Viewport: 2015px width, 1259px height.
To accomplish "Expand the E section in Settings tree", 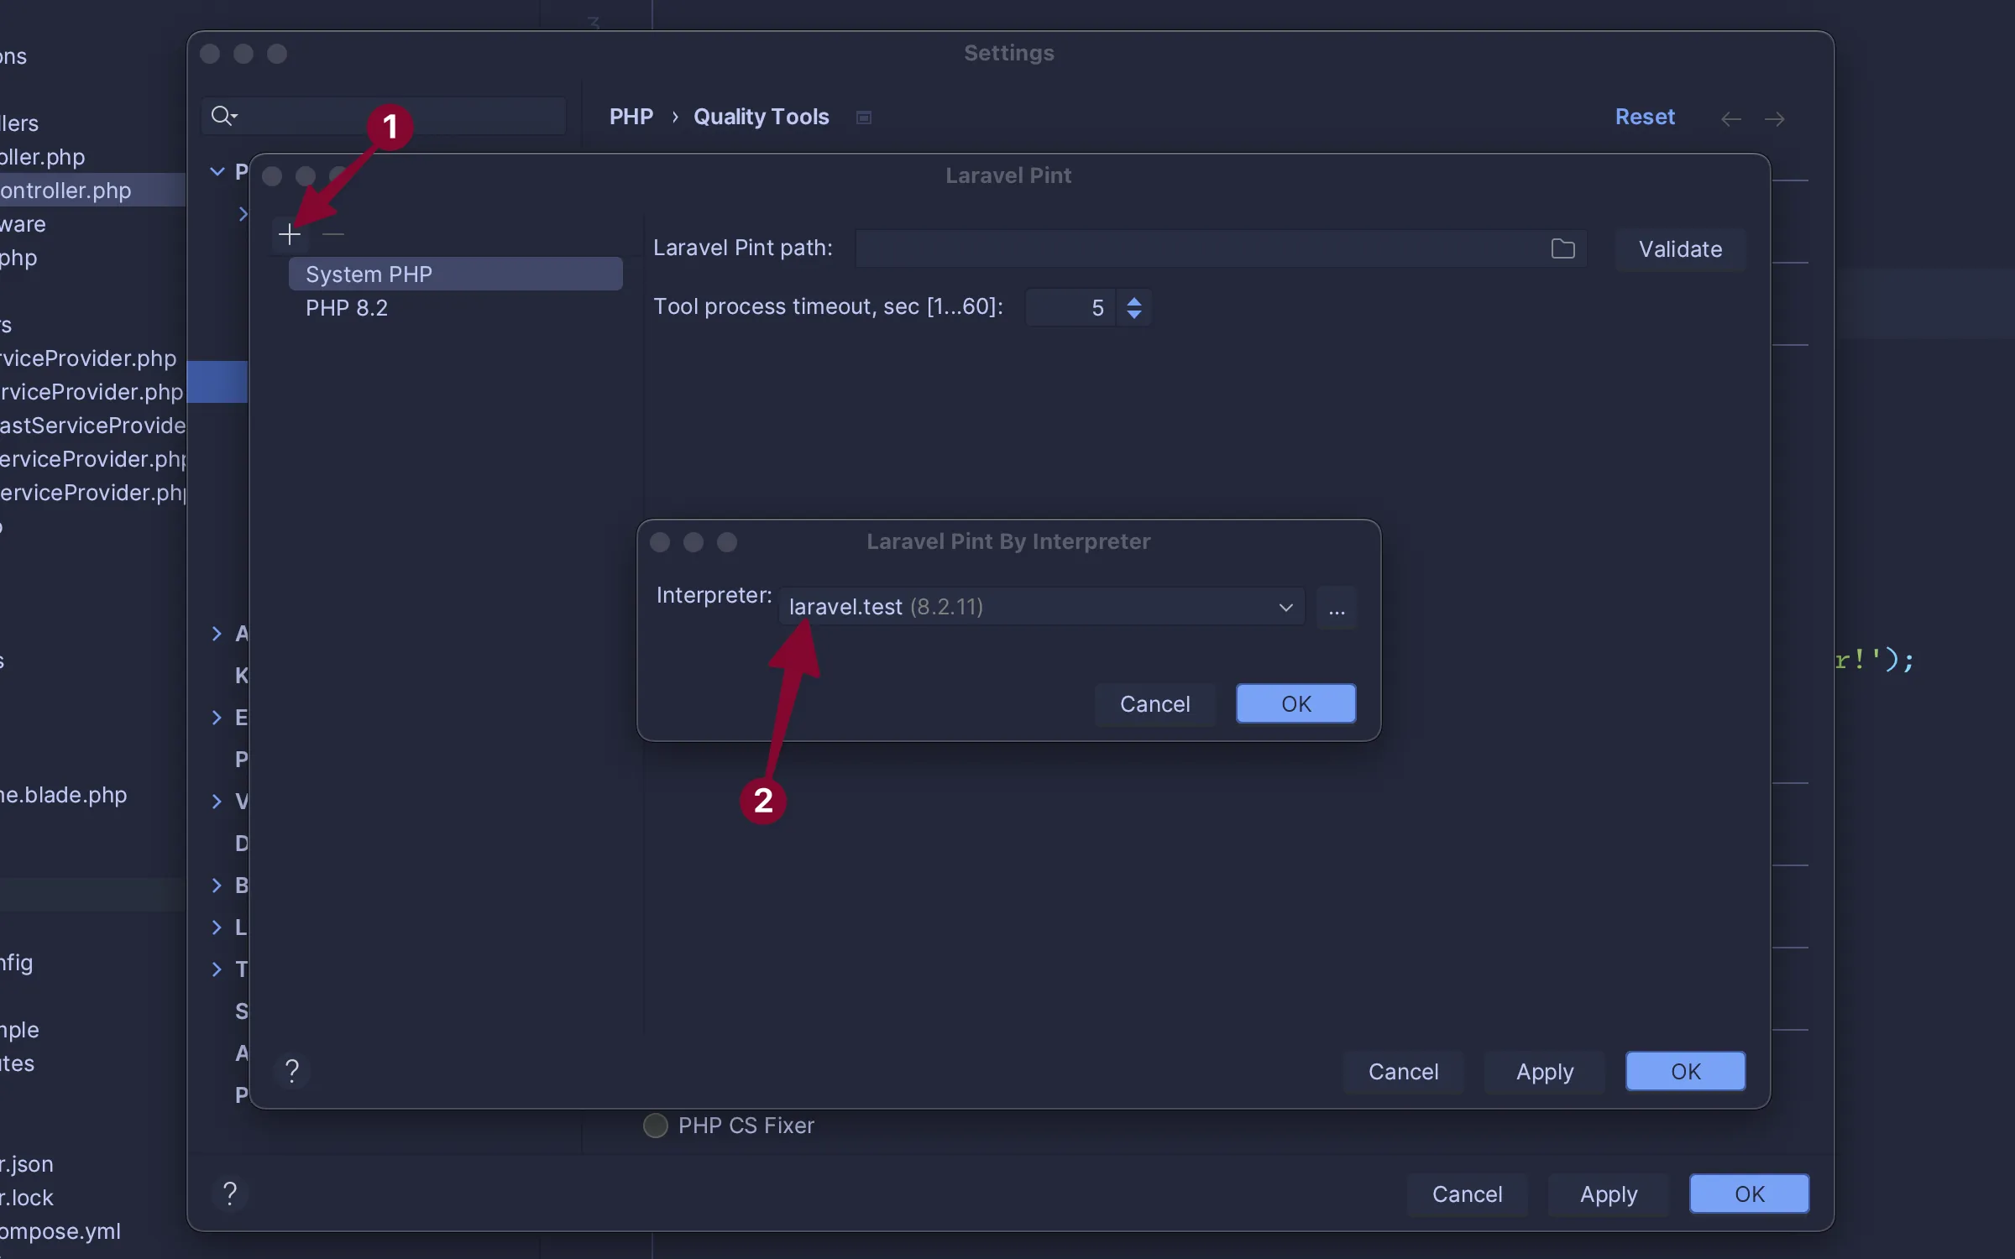I will 217,718.
